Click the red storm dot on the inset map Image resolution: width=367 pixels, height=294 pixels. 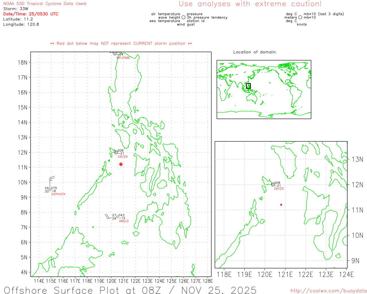[x=281, y=205]
